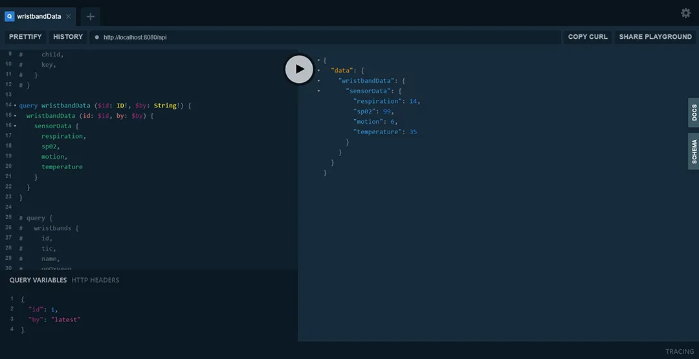Click the COPY CURL button
The width and height of the screenshot is (699, 359).
(x=588, y=37)
